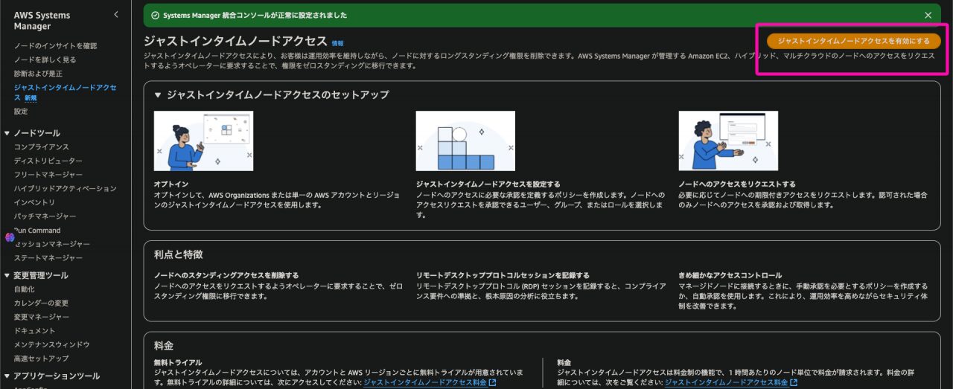Click the オプトイン illustration thumbnail
The height and width of the screenshot is (389, 953).
pyautogui.click(x=203, y=141)
